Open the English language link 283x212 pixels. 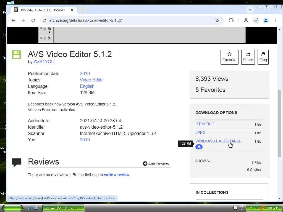[x=87, y=86]
